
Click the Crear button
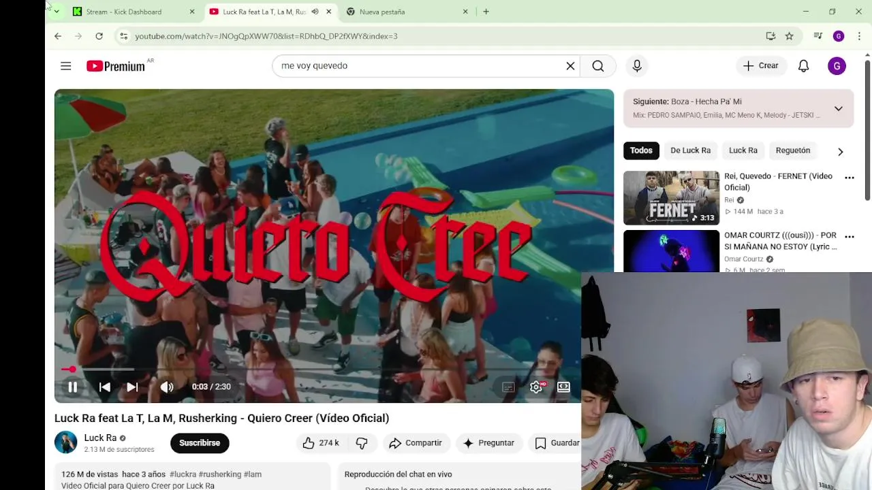coord(760,66)
